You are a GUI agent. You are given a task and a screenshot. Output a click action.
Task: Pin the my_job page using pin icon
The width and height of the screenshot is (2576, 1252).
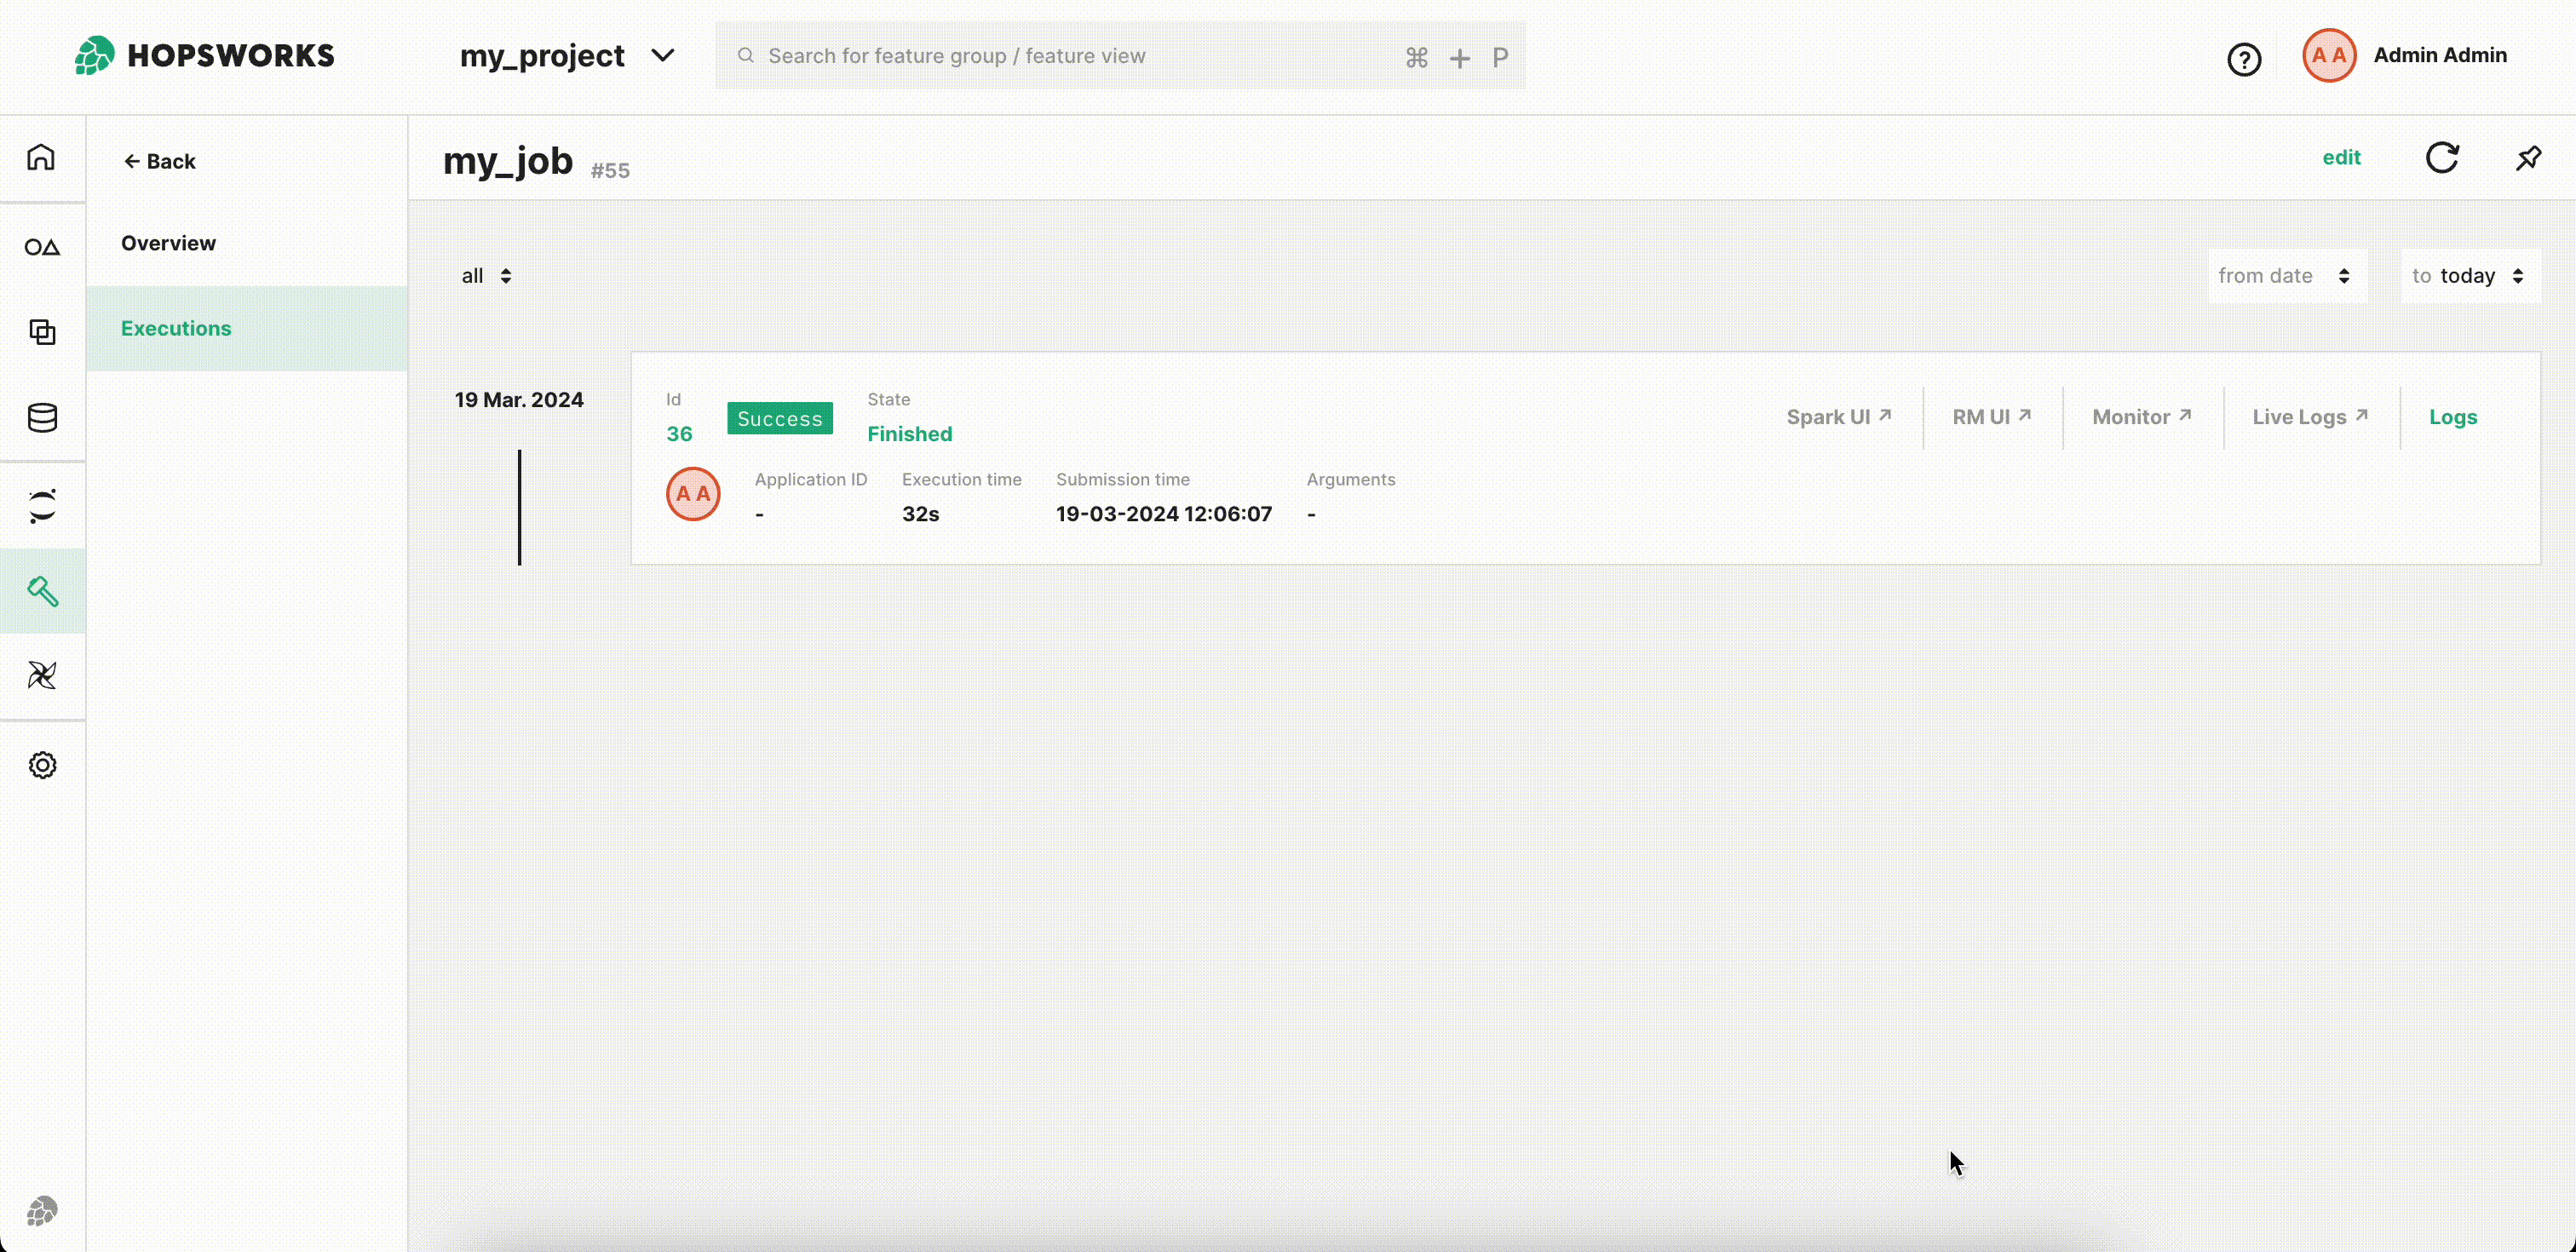(2528, 158)
